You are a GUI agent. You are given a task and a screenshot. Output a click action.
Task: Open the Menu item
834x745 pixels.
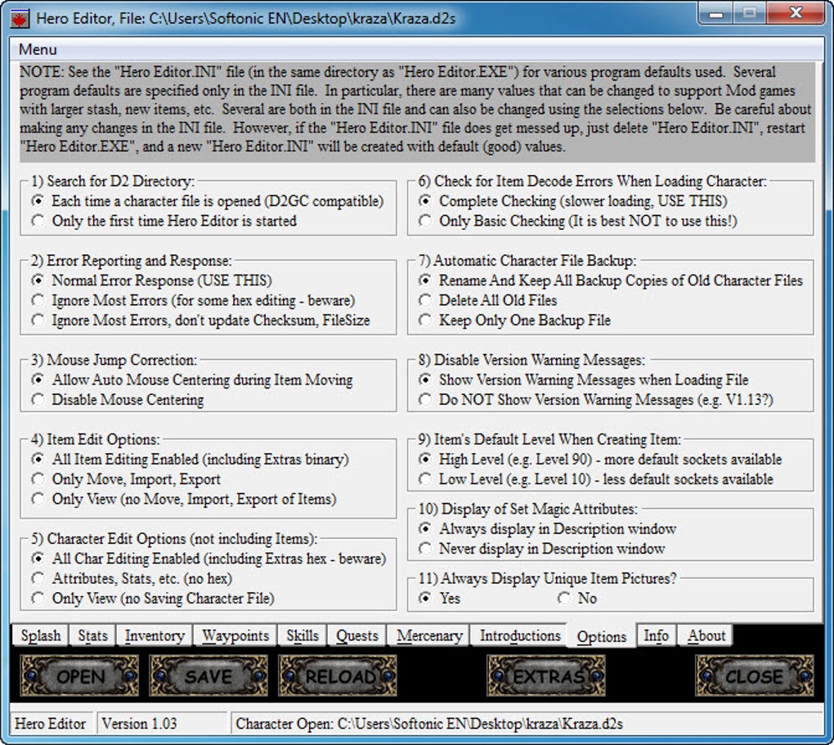click(x=38, y=50)
